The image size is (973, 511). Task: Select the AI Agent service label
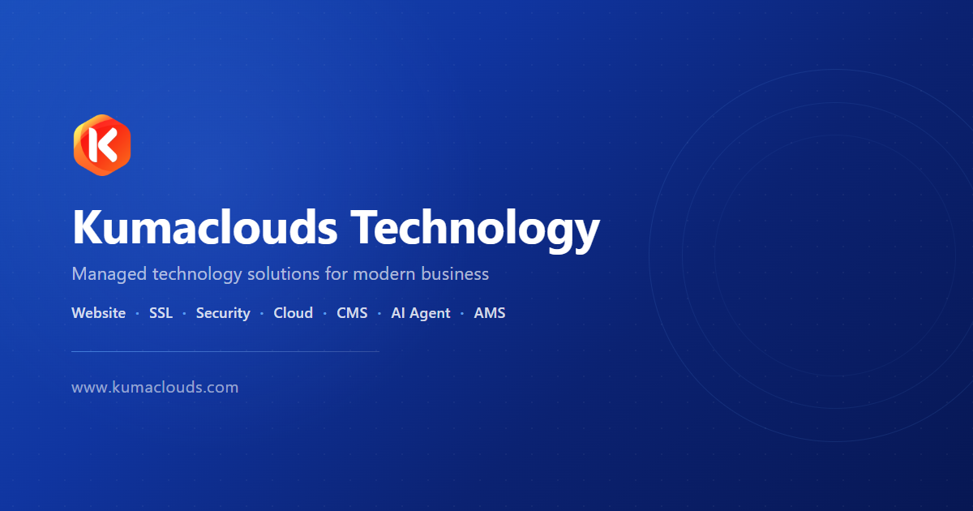click(x=421, y=313)
